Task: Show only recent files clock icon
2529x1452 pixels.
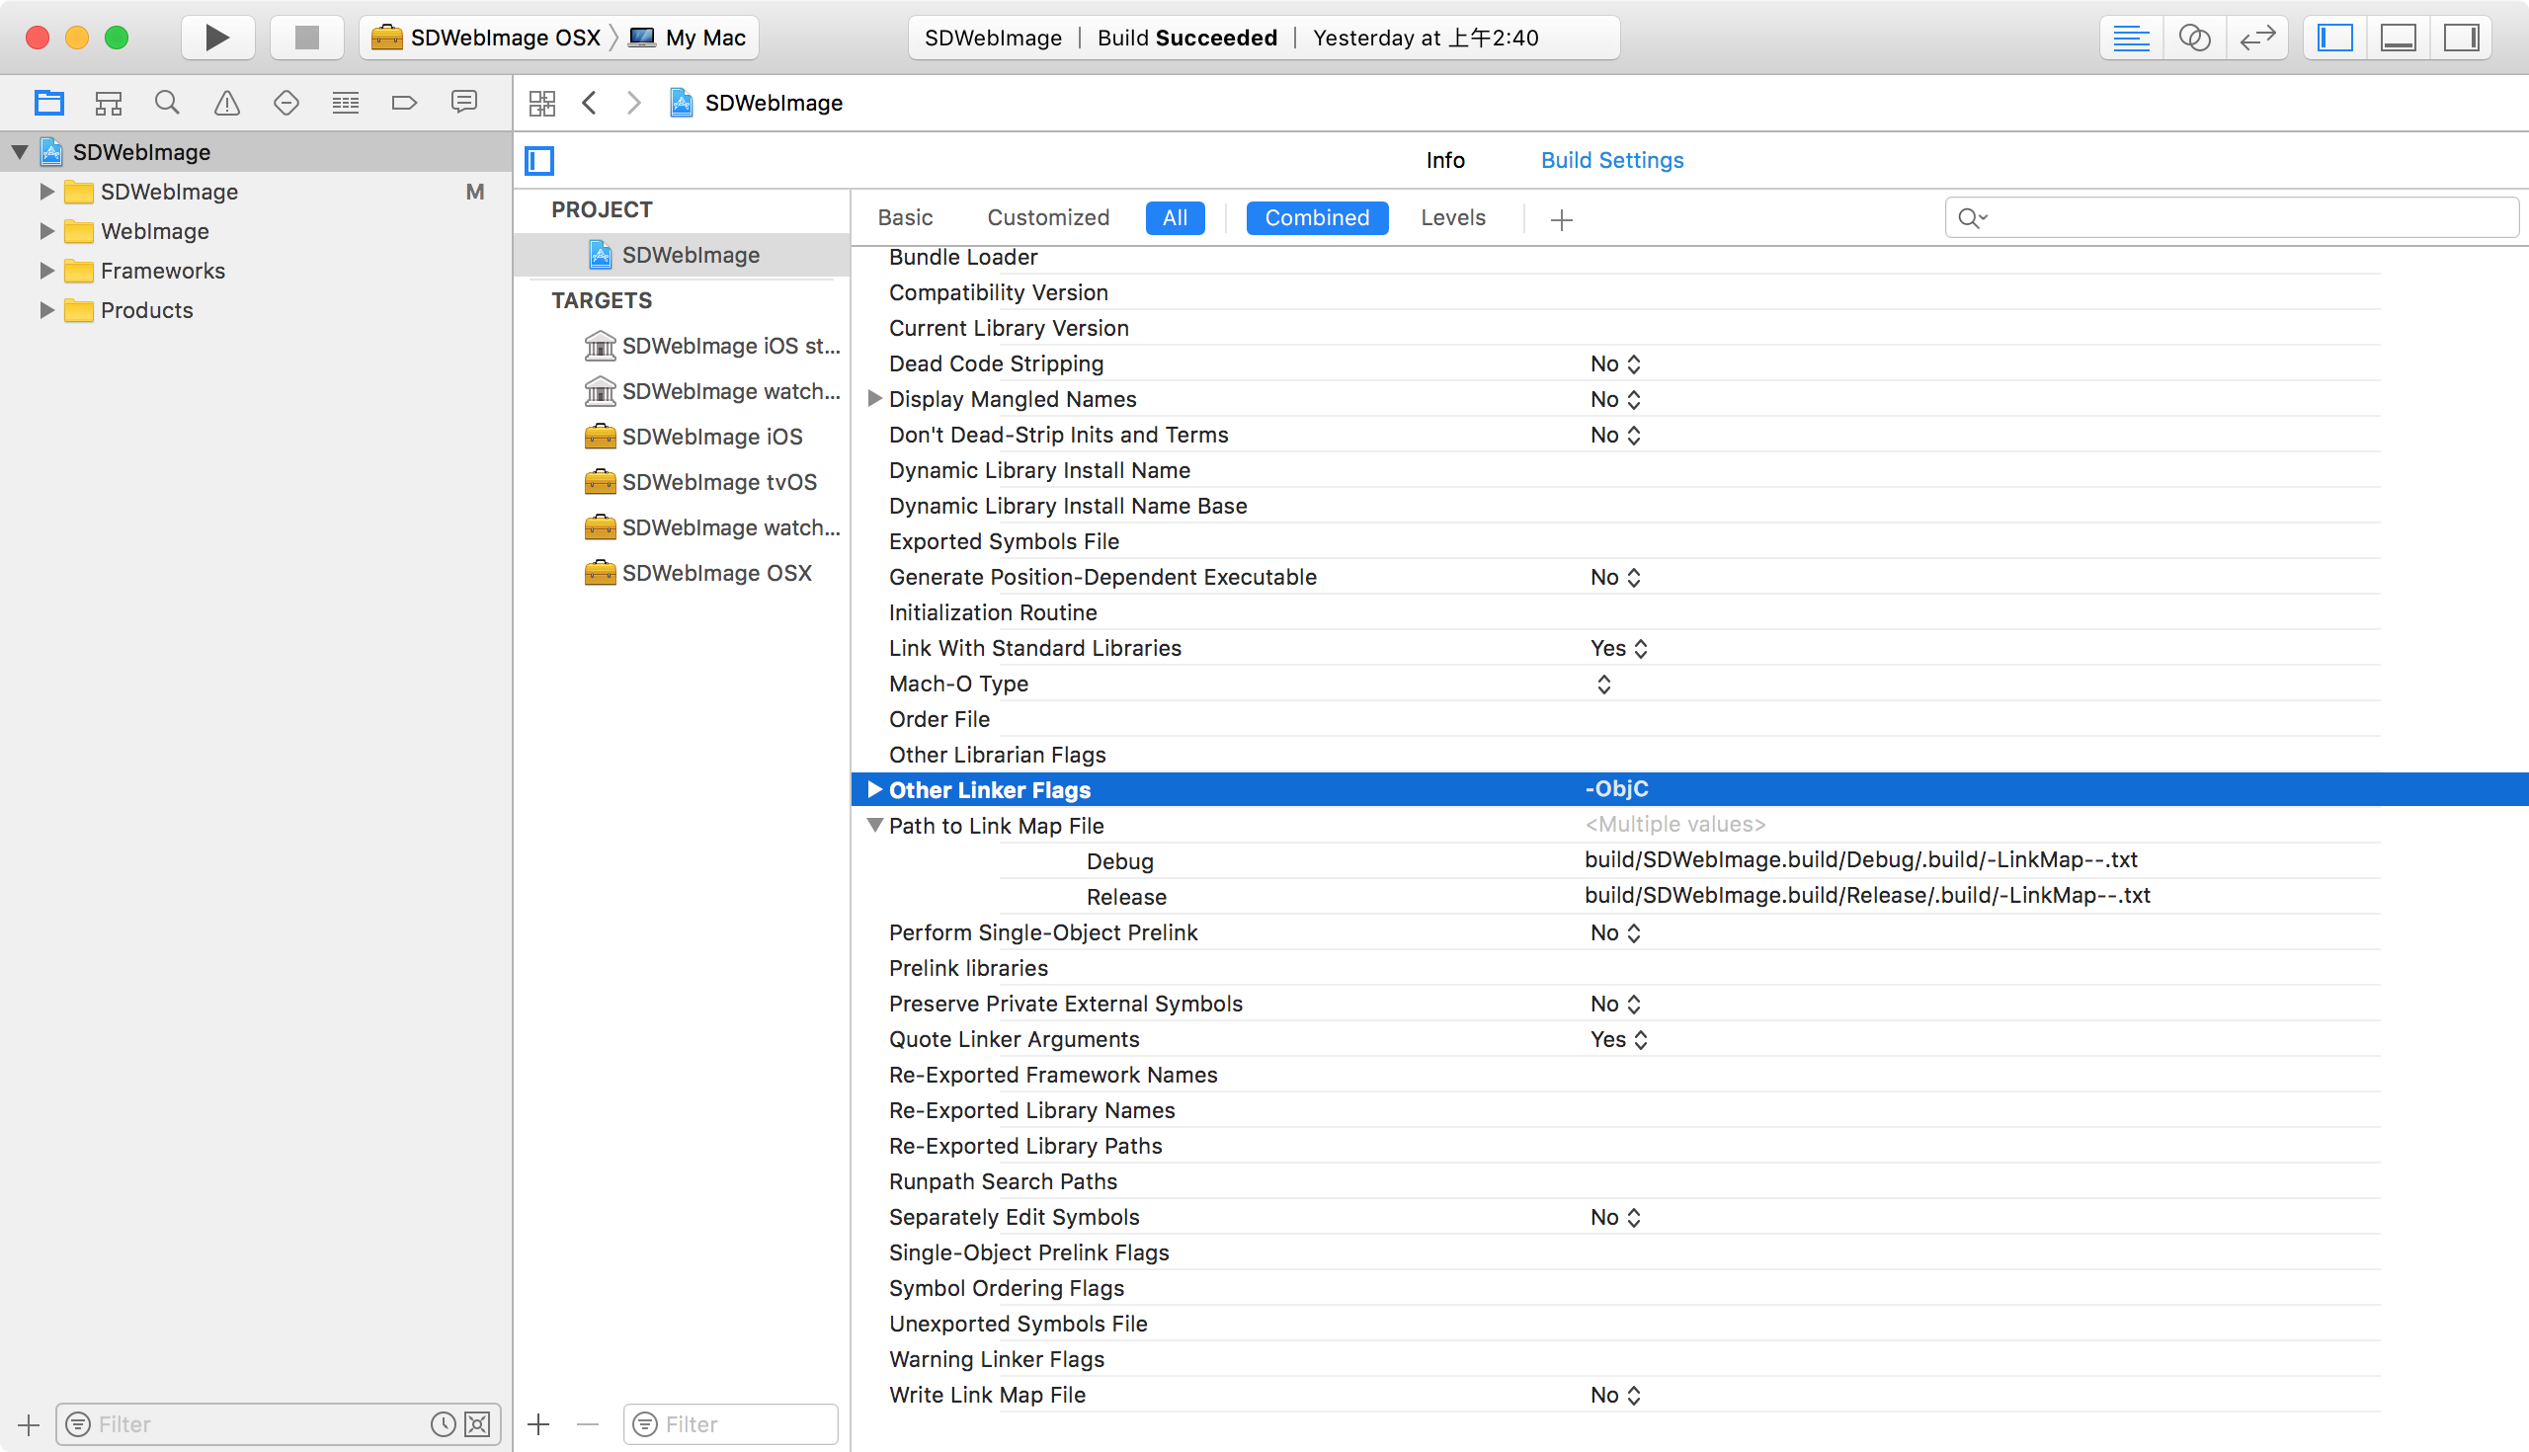Action: coord(443,1424)
